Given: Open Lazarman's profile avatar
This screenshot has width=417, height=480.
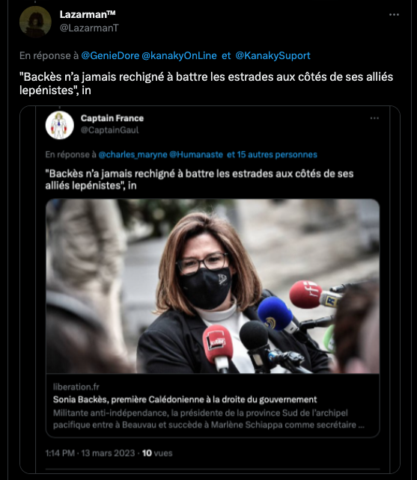Looking at the screenshot, I should pos(35,22).
